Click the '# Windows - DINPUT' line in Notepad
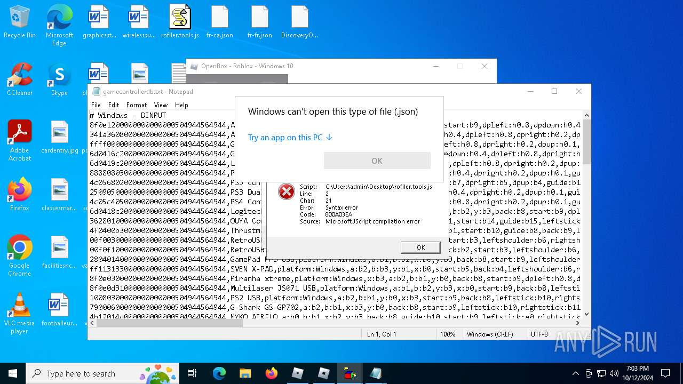This screenshot has width=683, height=384. tap(128, 115)
